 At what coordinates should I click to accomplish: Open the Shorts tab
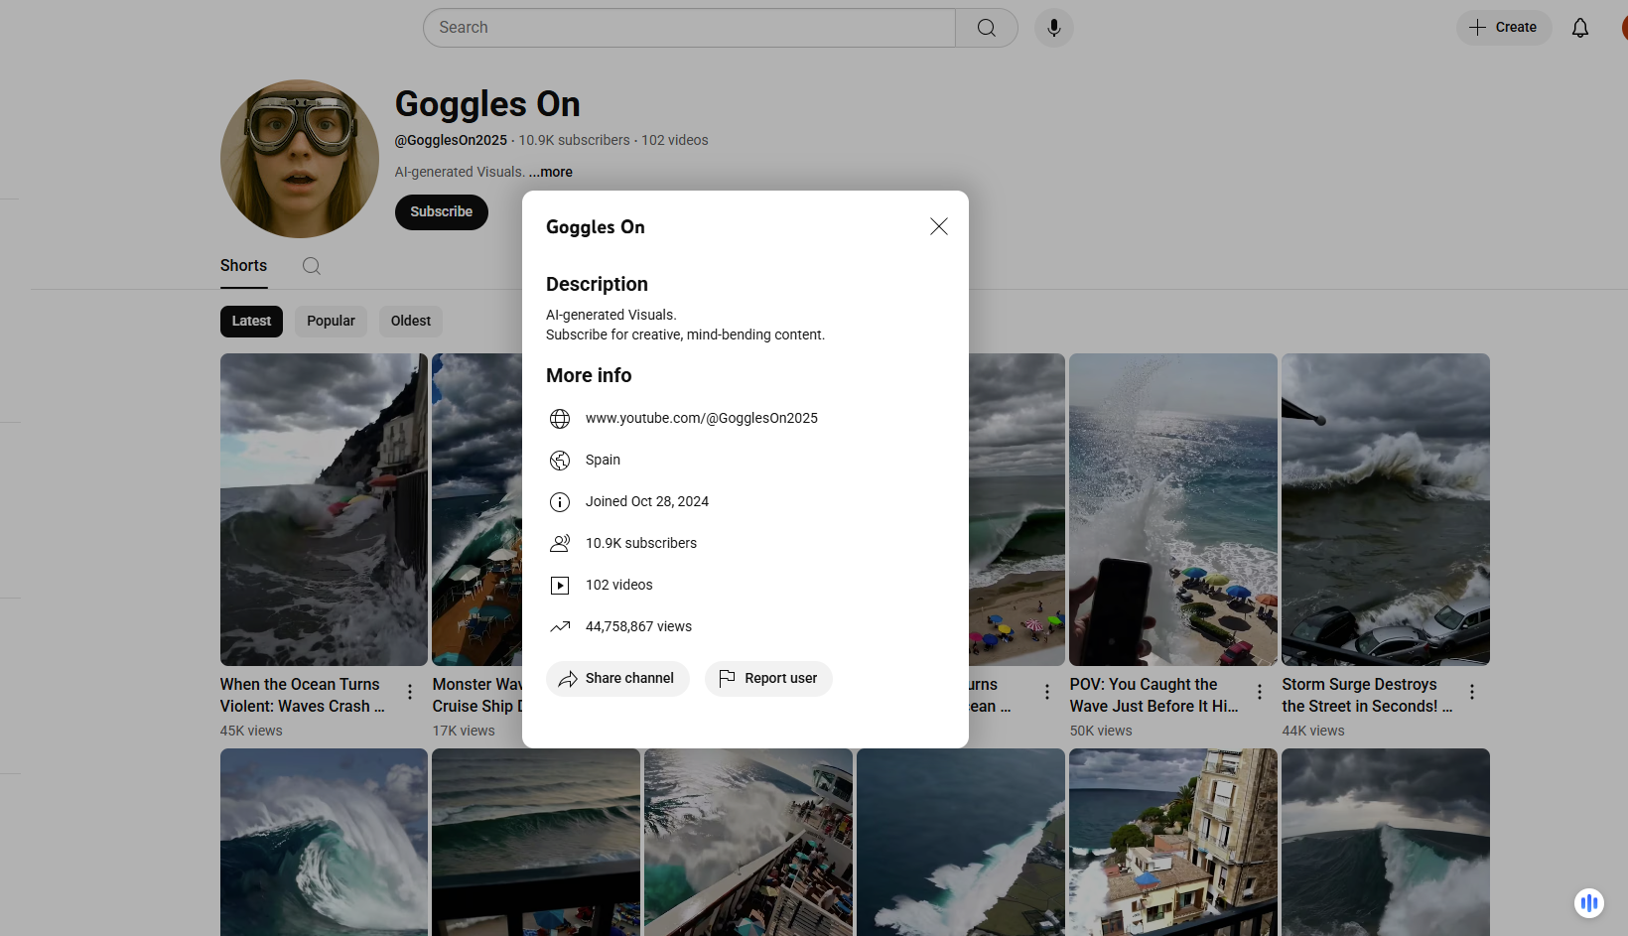coord(243,266)
